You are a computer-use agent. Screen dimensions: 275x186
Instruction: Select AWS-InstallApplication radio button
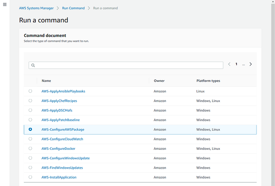click(x=31, y=177)
